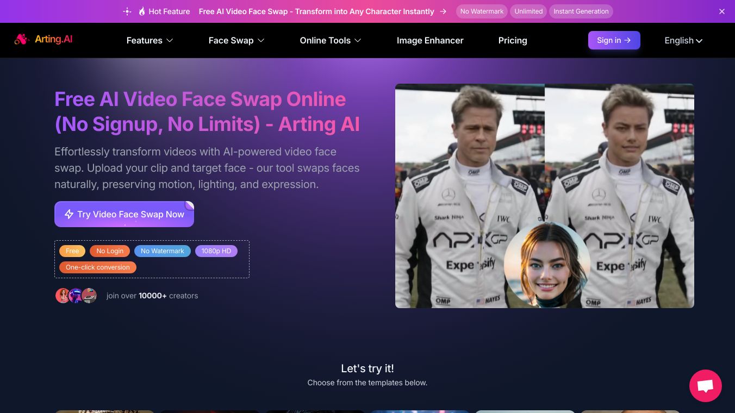The image size is (735, 413).
Task: Click the Arting.AI brand name text
Action: [53, 39]
